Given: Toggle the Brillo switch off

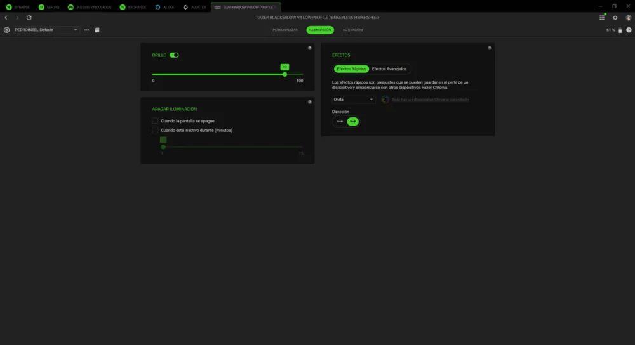Looking at the screenshot, I should (x=174, y=55).
